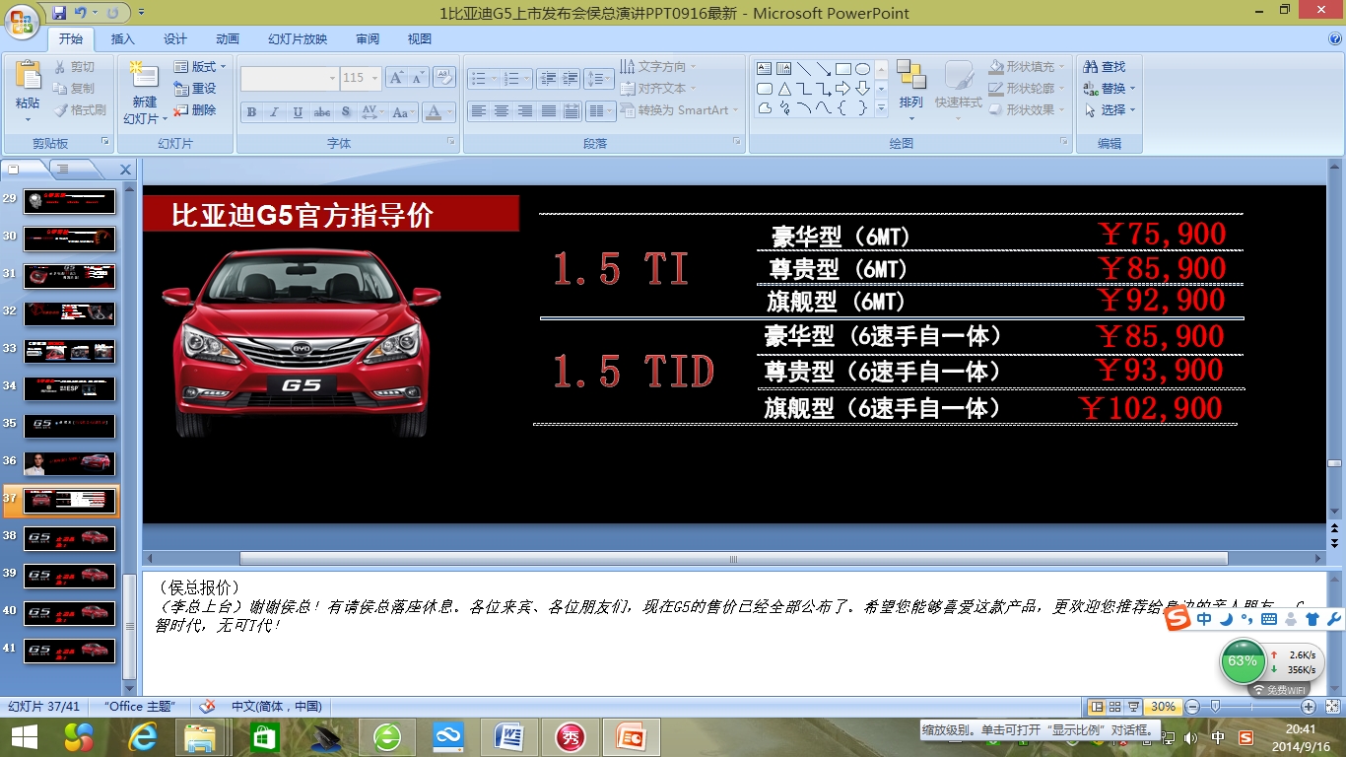Click 查找 find button

pyautogui.click(x=1105, y=67)
